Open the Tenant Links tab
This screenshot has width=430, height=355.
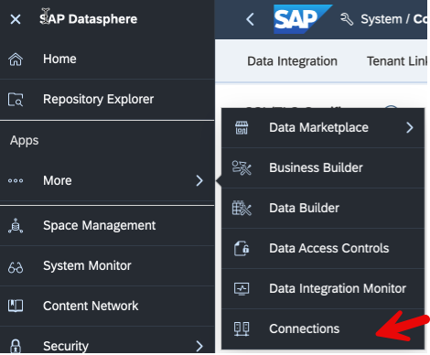coord(397,61)
